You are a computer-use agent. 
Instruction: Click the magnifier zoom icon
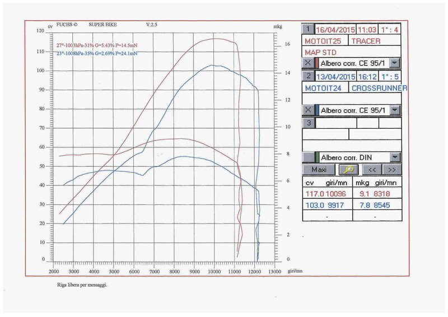pos(349,169)
